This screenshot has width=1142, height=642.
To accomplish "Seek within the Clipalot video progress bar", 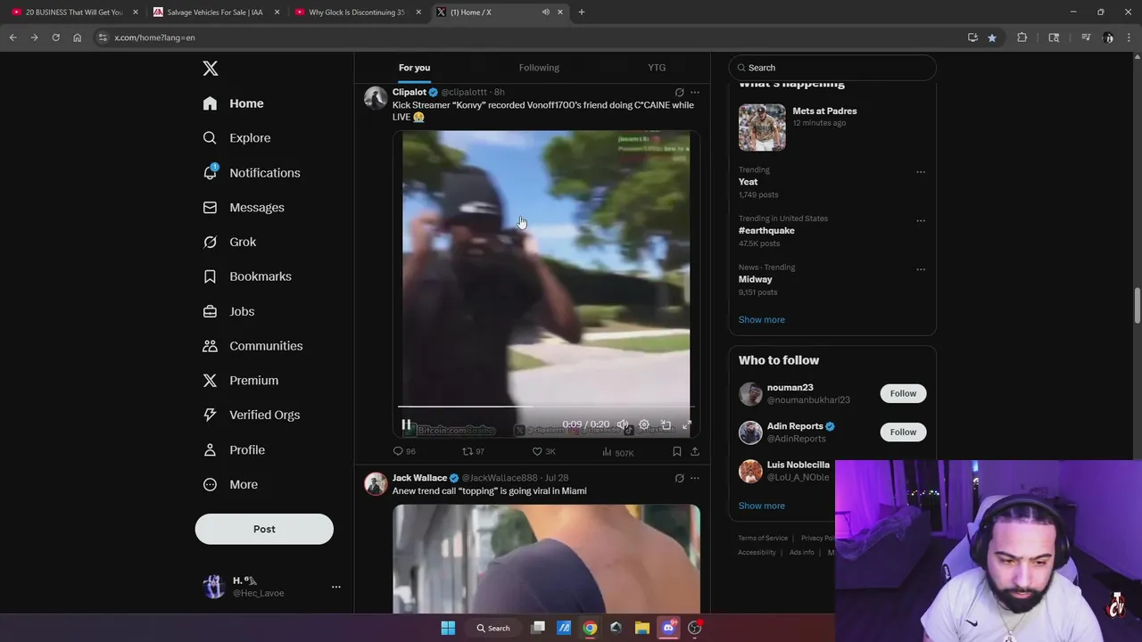I will click(545, 407).
